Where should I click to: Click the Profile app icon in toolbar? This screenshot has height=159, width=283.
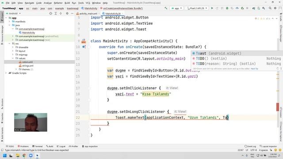pos(237,8)
